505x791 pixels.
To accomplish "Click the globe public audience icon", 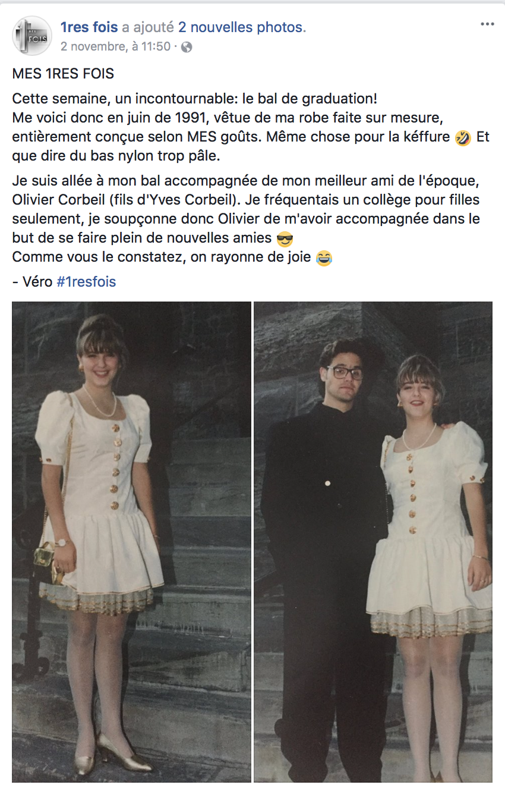I will pos(186,46).
